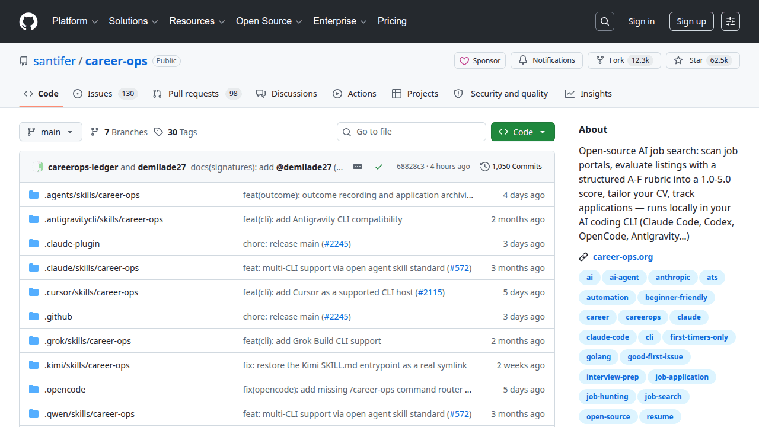Open the 7 Branches link

click(x=119, y=132)
